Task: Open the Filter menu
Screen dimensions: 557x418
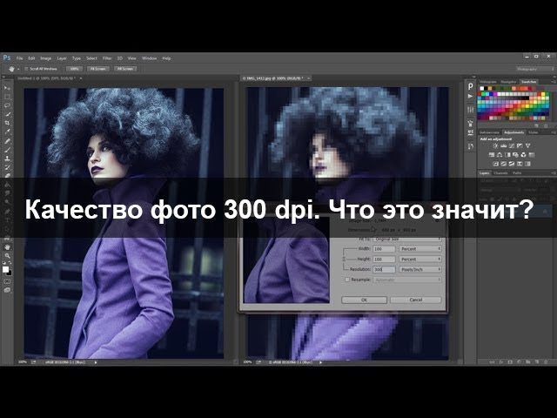Action: (x=107, y=58)
